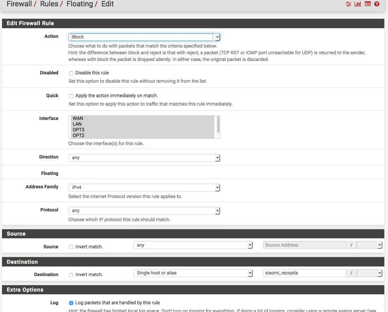
Task: Select OPT3 in the Interface list
Action: pos(79,130)
